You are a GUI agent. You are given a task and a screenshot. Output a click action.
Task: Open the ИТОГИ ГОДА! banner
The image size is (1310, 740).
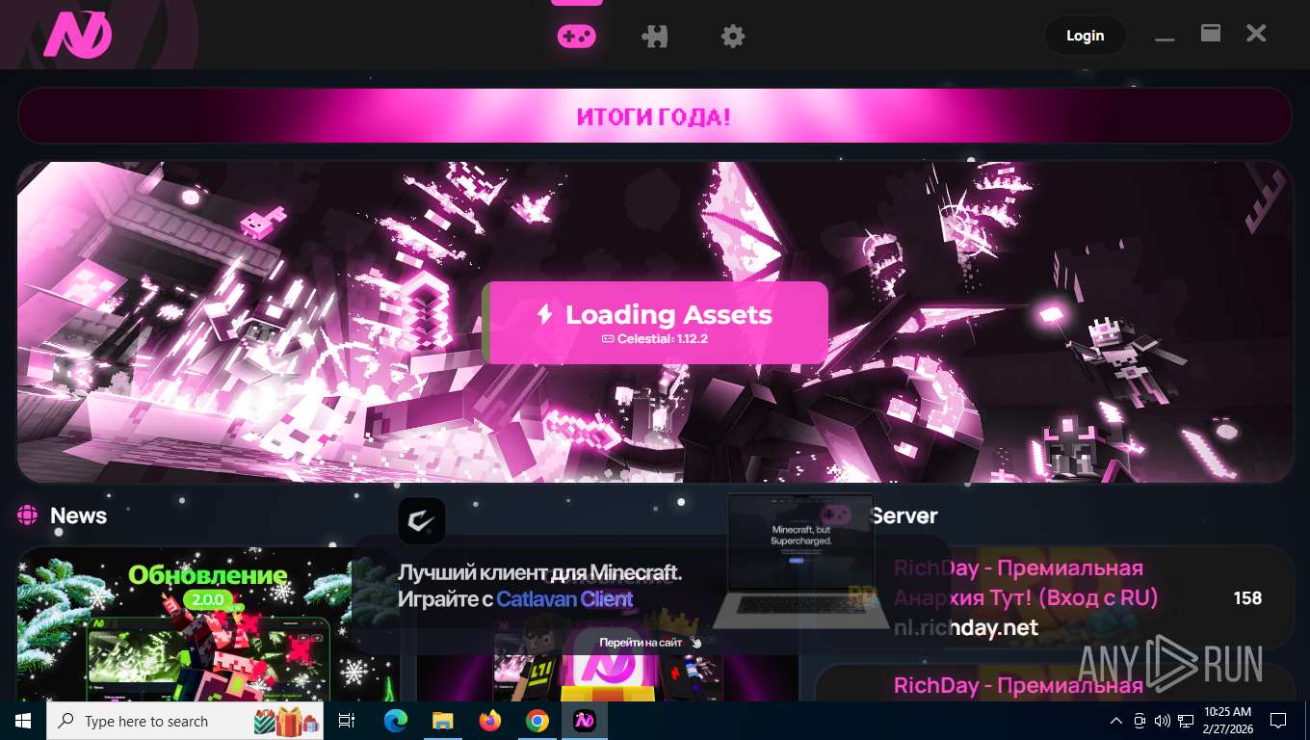(x=654, y=117)
